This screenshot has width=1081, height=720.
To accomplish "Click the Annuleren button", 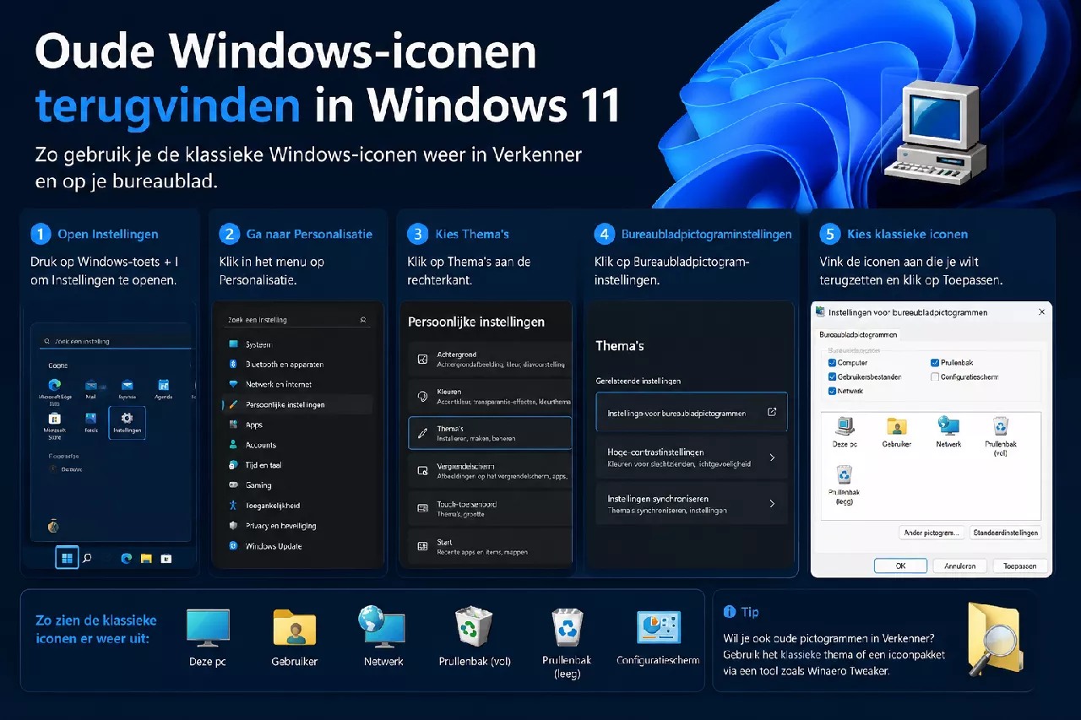I will click(959, 566).
